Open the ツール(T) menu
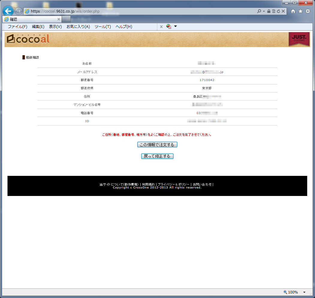 tap(103, 27)
